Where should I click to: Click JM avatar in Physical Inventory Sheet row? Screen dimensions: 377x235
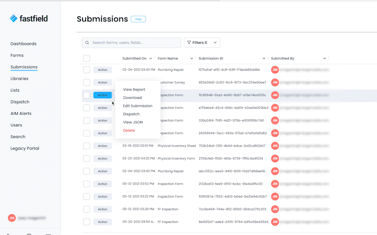pos(274,146)
